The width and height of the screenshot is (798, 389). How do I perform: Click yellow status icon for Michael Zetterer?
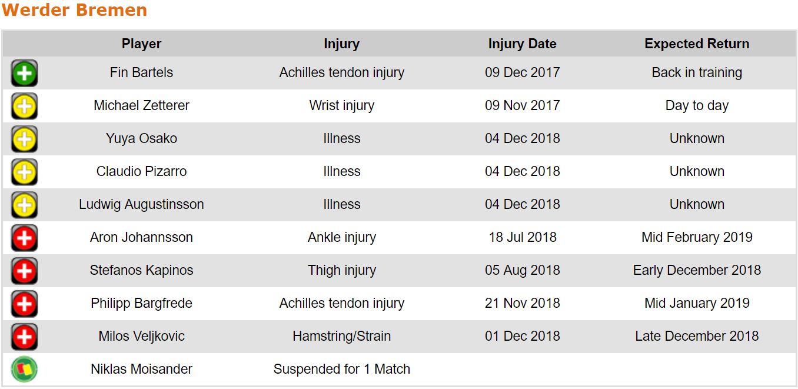click(x=24, y=107)
